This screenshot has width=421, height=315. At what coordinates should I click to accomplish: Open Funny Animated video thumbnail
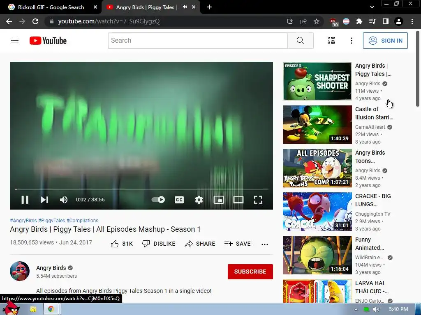(x=317, y=255)
